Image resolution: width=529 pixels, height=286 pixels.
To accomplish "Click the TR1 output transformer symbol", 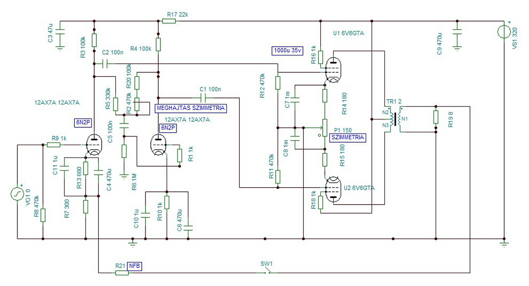I will pyautogui.click(x=394, y=119).
